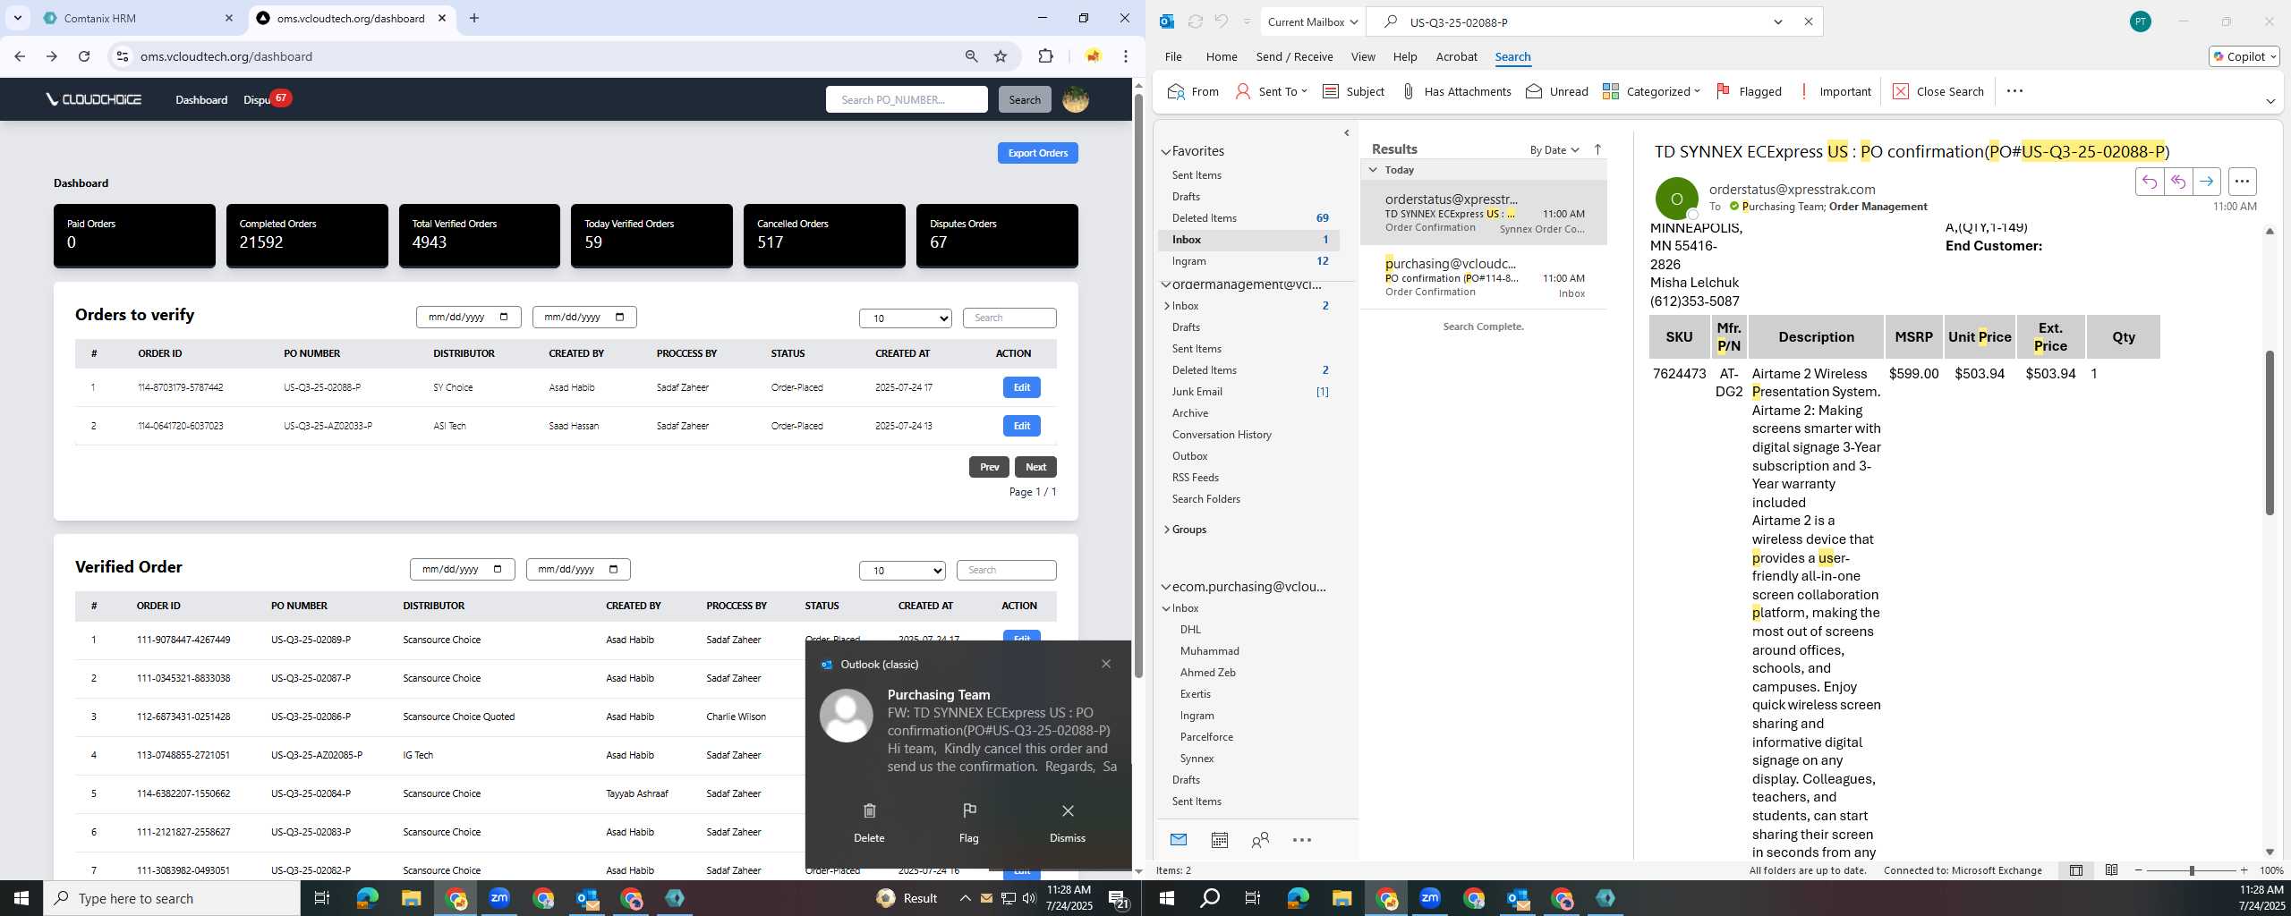
Task: Click the Outlook Reply arrow icon
Action: (x=2149, y=182)
